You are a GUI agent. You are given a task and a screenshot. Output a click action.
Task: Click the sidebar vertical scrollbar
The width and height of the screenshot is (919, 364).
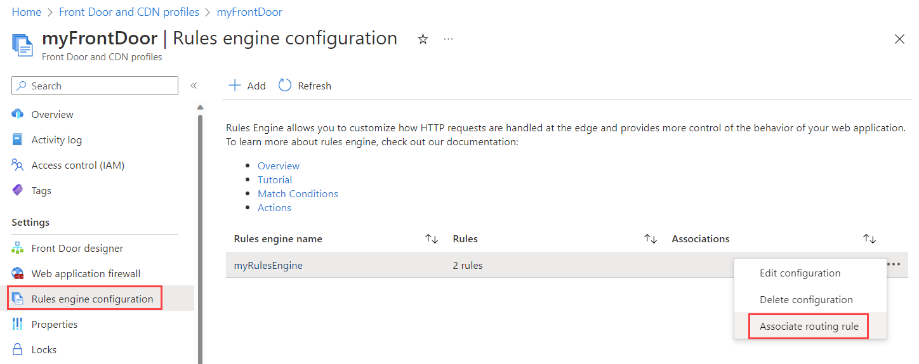pos(201,235)
